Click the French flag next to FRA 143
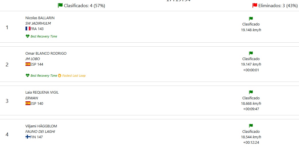This screenshot has width=299, height=148. pos(28,29)
